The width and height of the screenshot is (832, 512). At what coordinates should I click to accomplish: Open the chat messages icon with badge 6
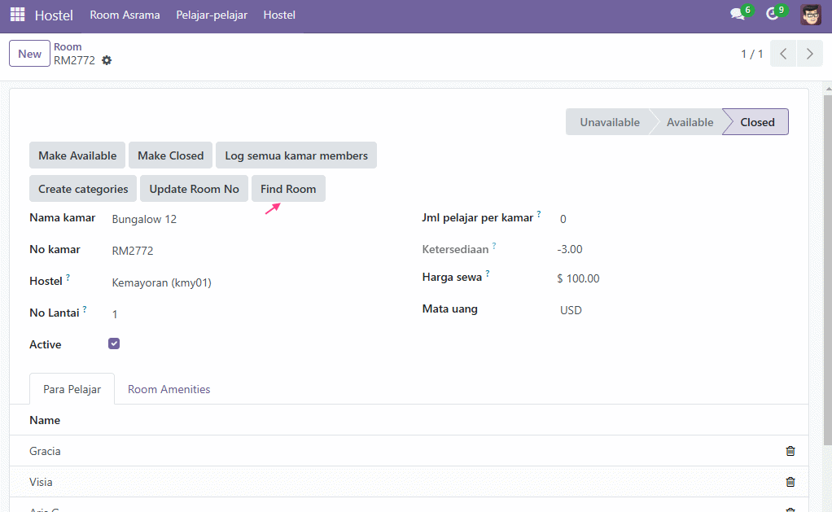click(x=740, y=13)
